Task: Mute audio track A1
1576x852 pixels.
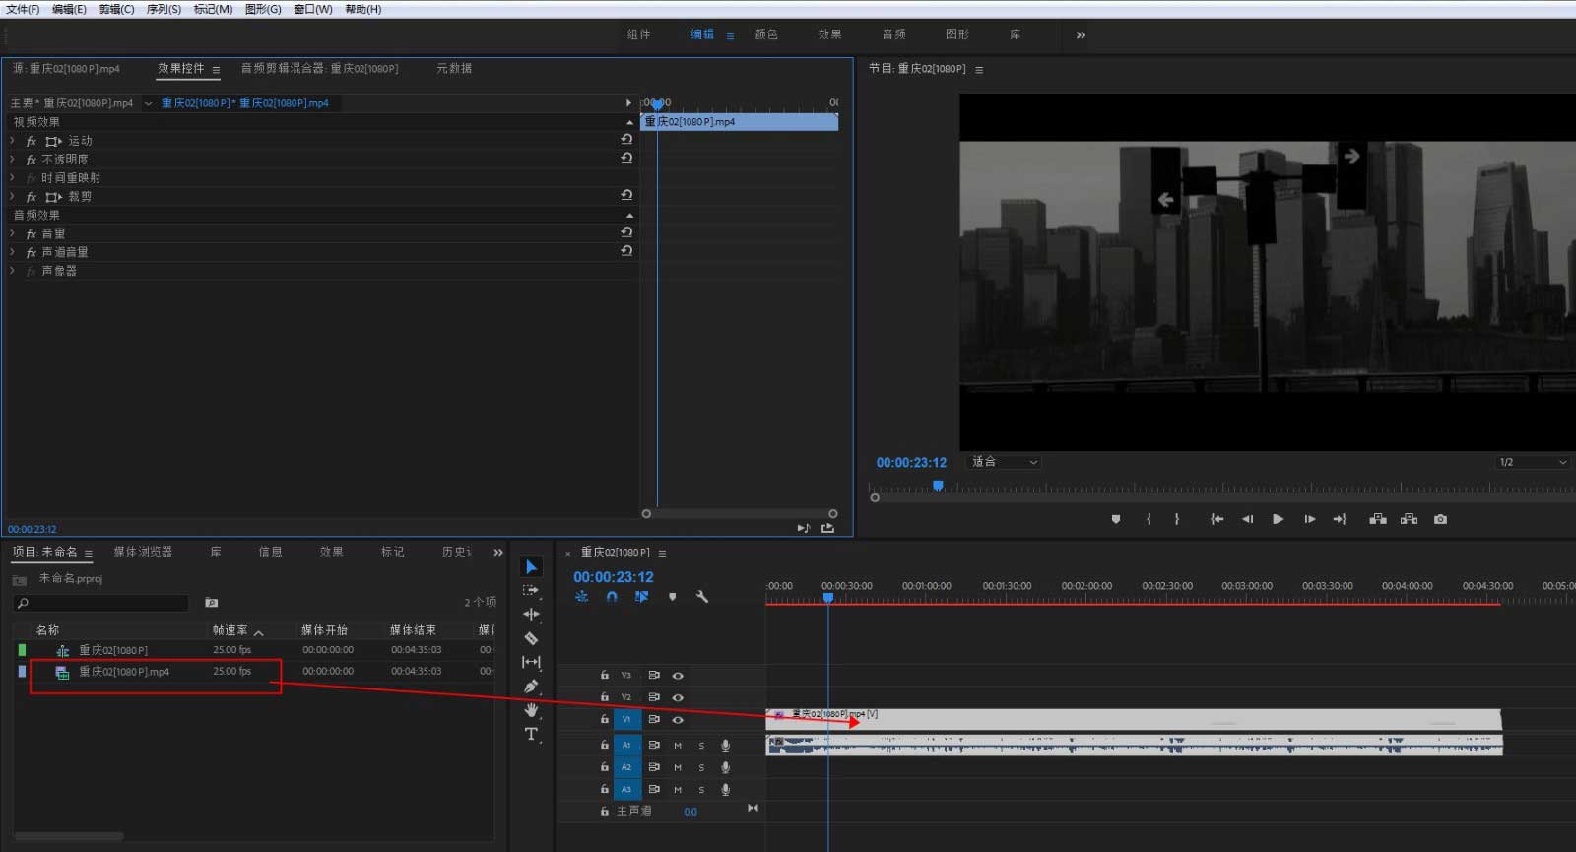Action: click(x=678, y=746)
